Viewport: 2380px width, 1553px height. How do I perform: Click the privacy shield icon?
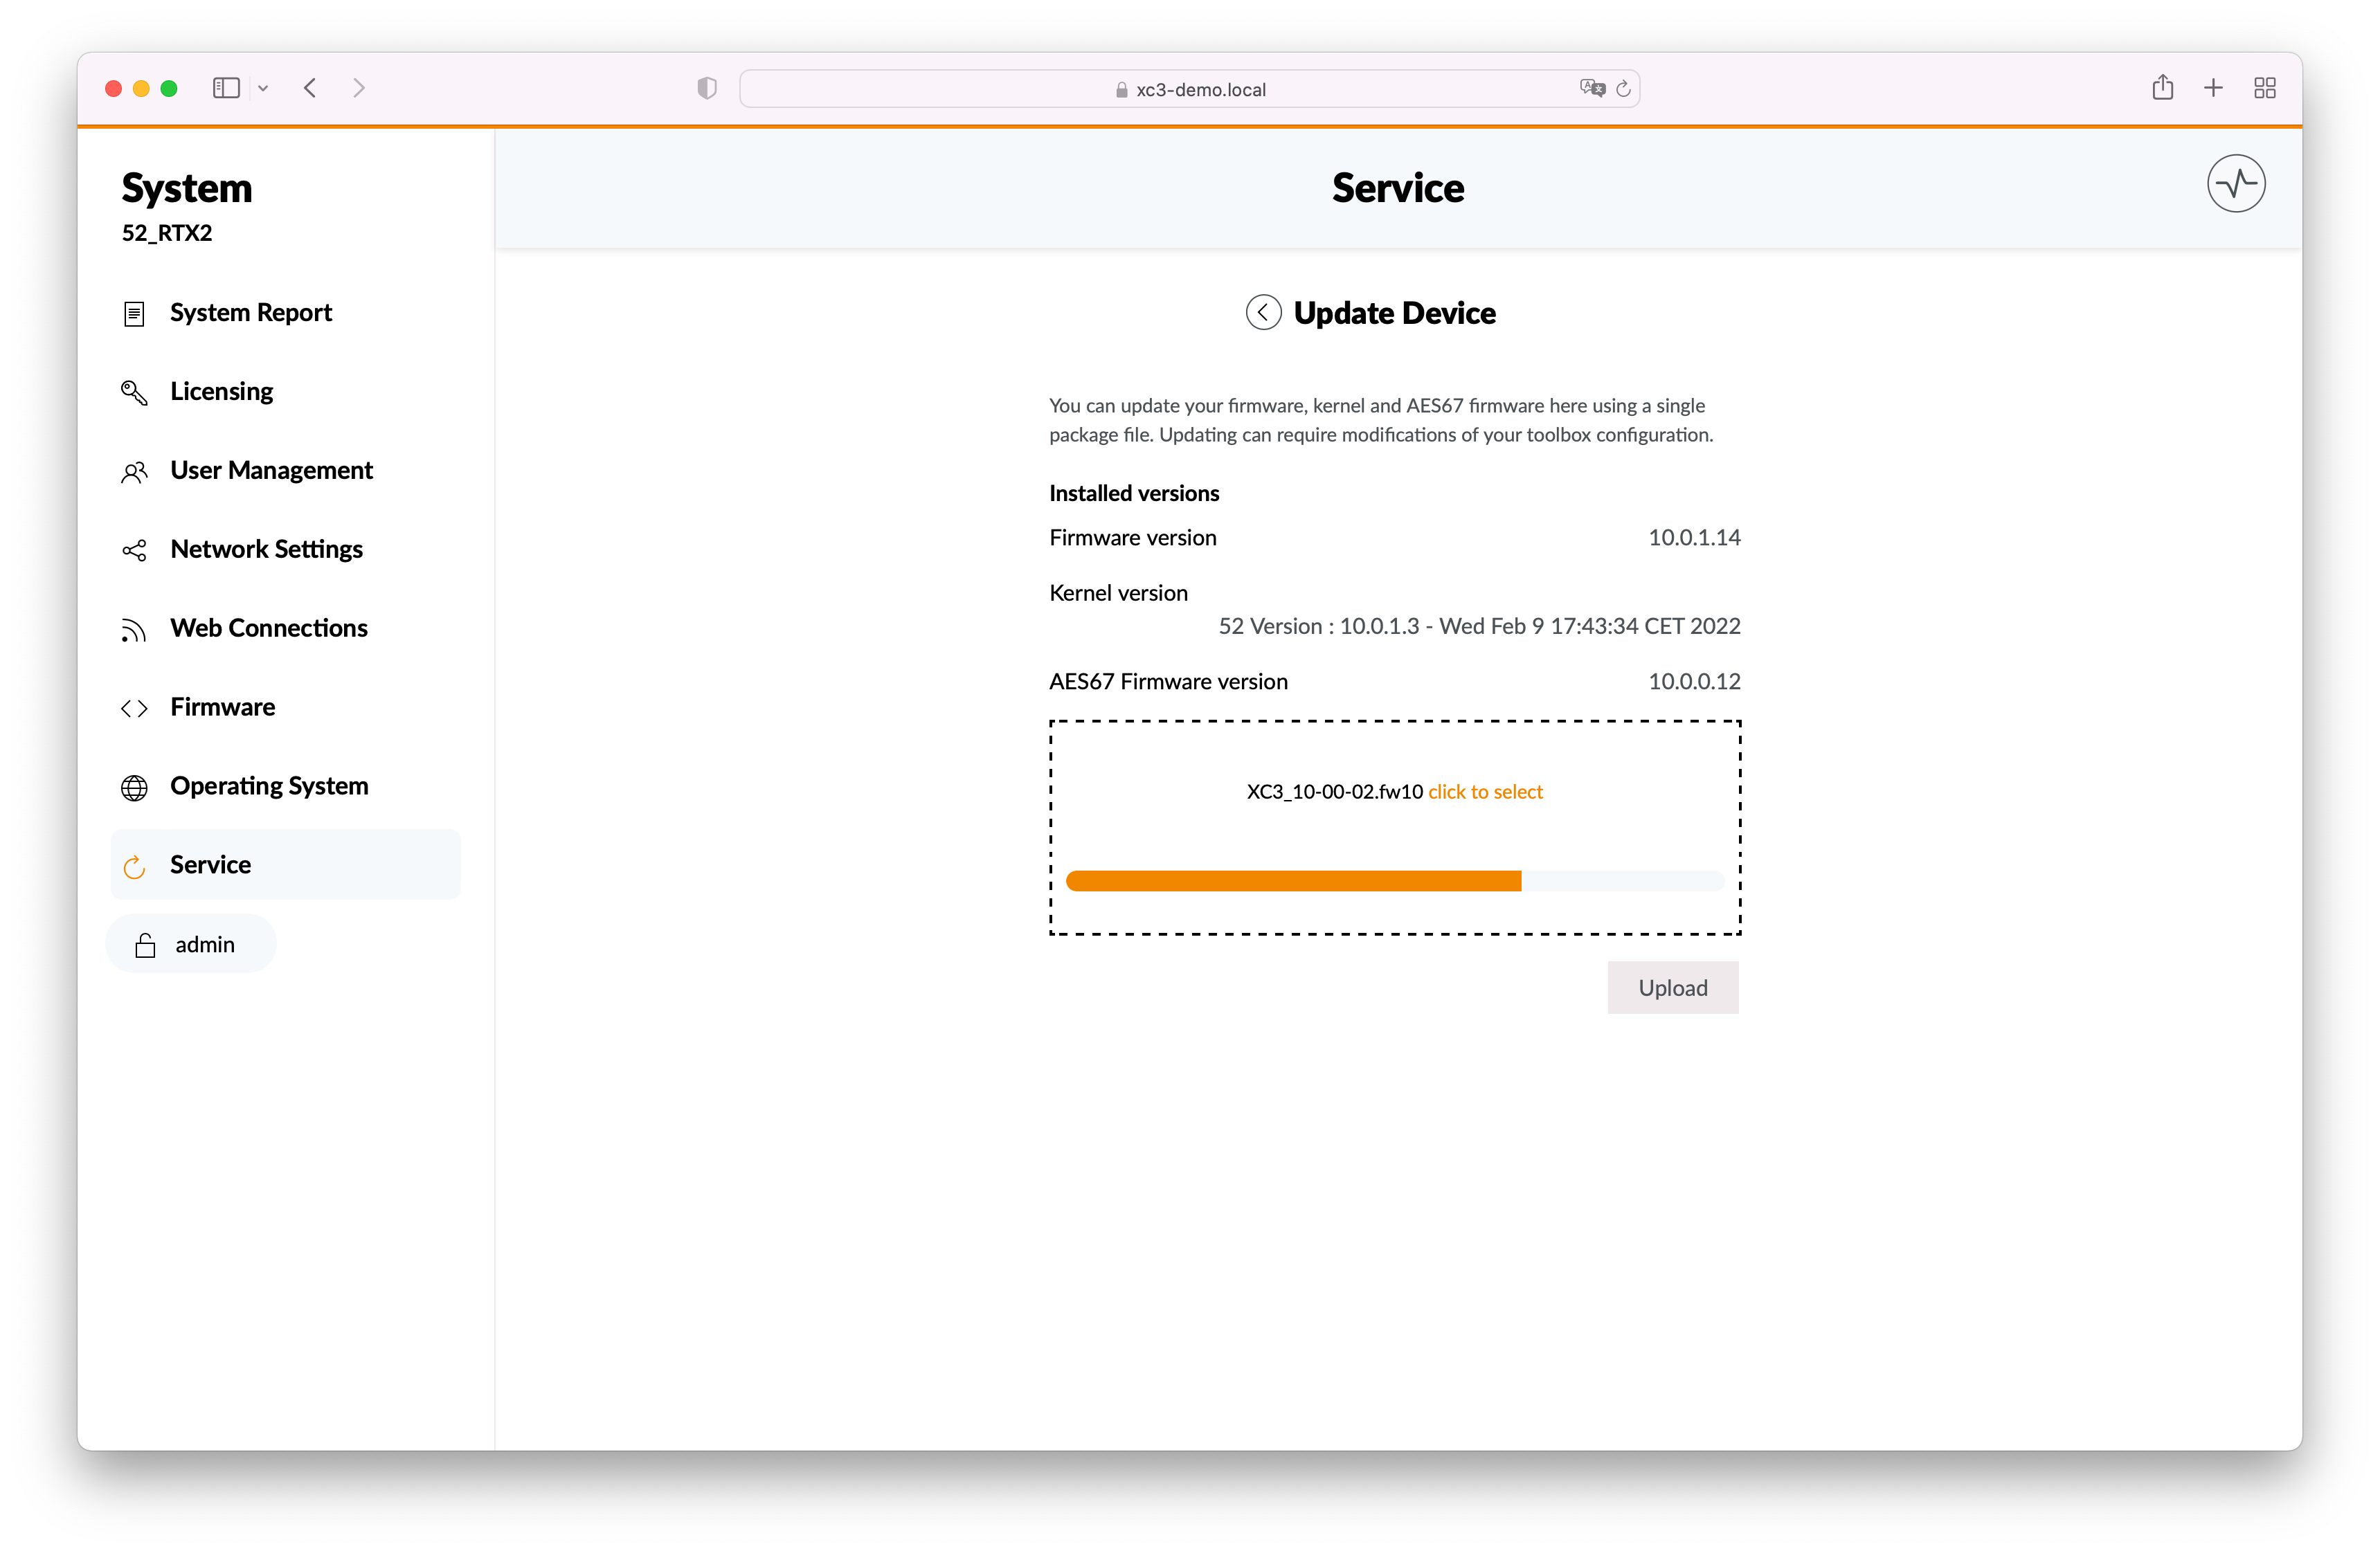click(707, 89)
